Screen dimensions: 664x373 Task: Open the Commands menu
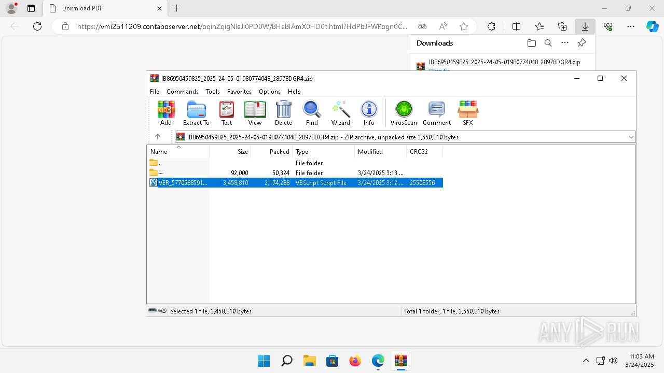point(183,92)
